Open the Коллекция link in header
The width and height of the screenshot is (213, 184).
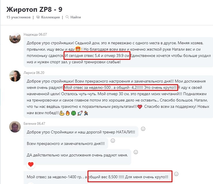(x=50, y=17)
